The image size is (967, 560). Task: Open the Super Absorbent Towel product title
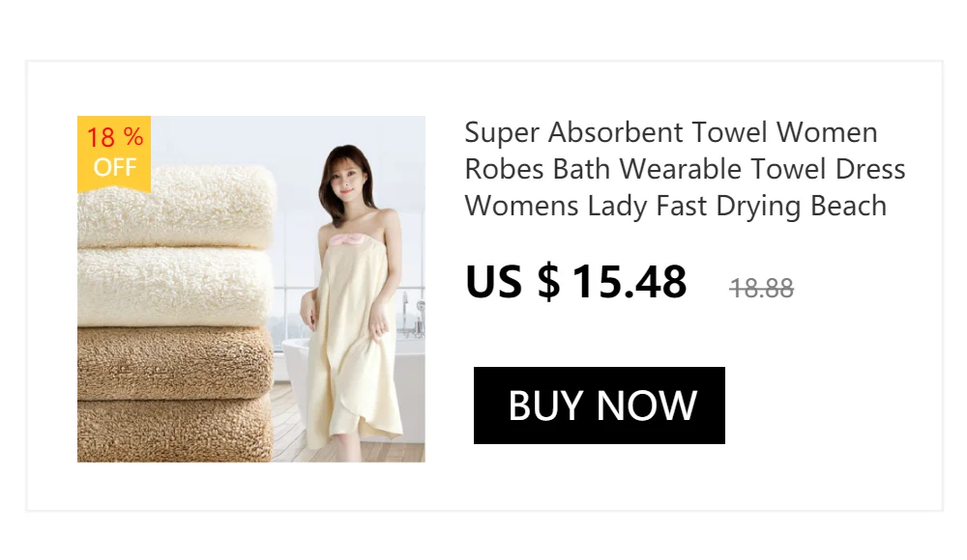[685, 169]
